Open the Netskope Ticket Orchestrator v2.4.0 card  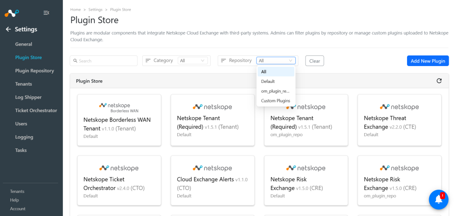(x=119, y=181)
